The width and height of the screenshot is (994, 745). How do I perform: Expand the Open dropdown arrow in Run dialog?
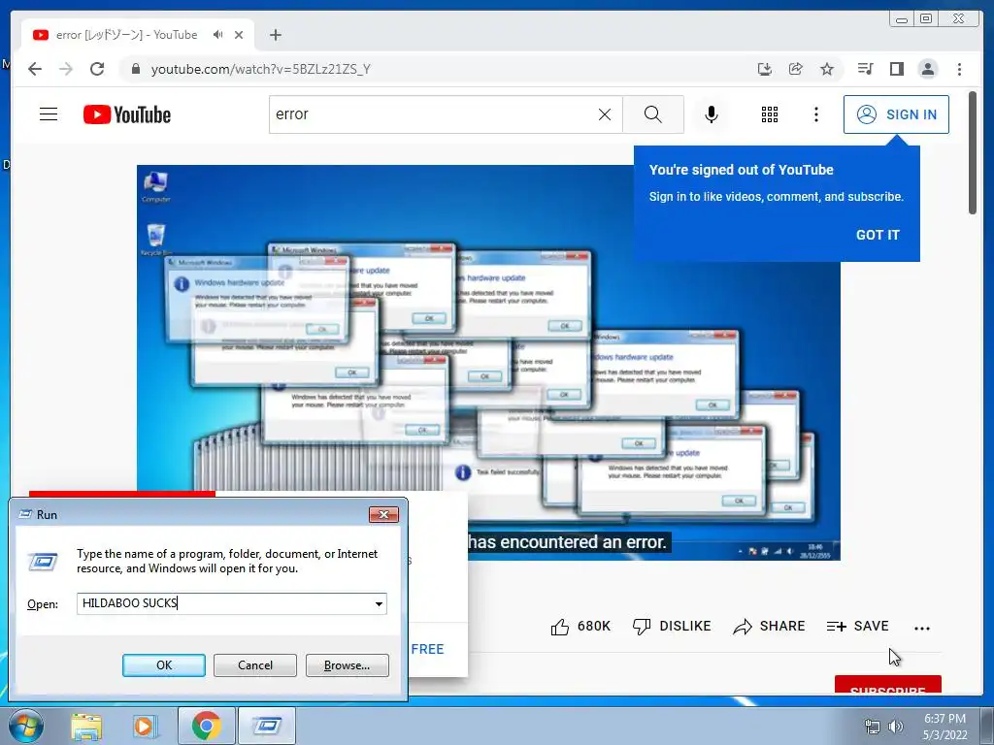tap(380, 603)
